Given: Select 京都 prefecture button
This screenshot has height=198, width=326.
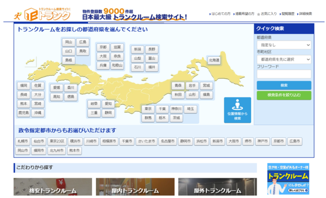Looking at the screenshot, I should 103,47.
